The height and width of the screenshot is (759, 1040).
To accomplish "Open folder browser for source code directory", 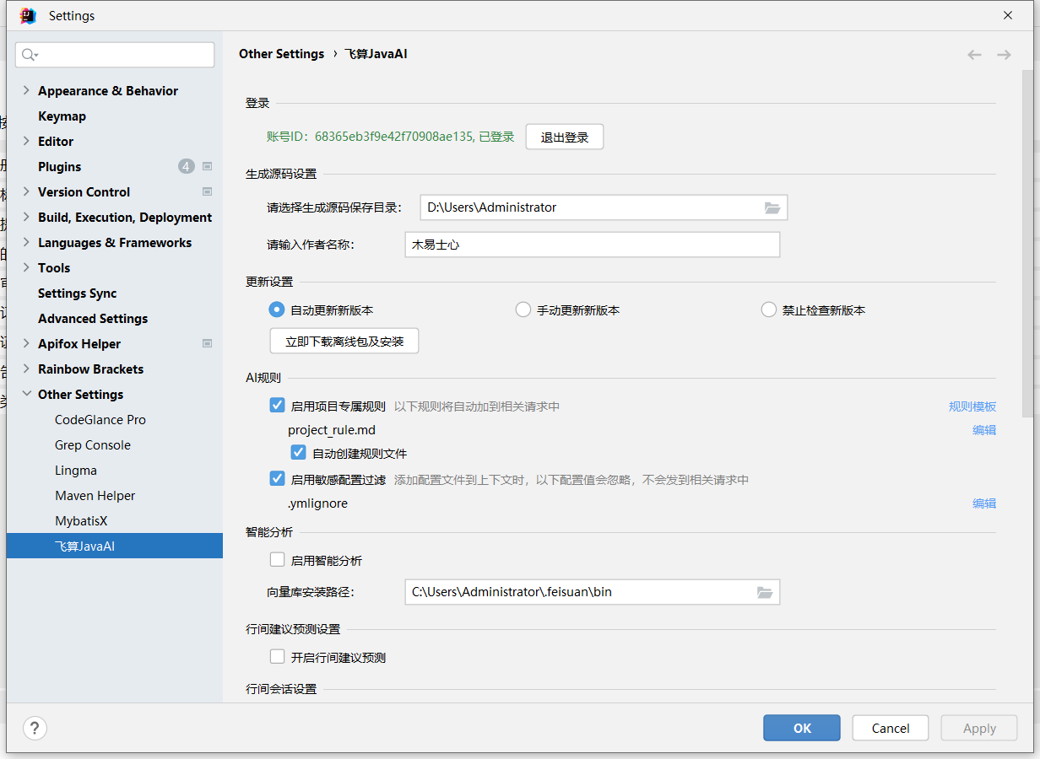I will tap(772, 207).
